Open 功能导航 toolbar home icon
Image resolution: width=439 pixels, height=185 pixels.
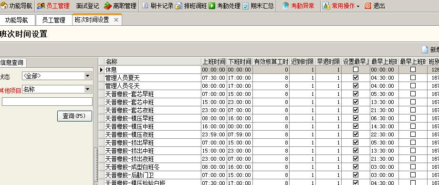4,6
